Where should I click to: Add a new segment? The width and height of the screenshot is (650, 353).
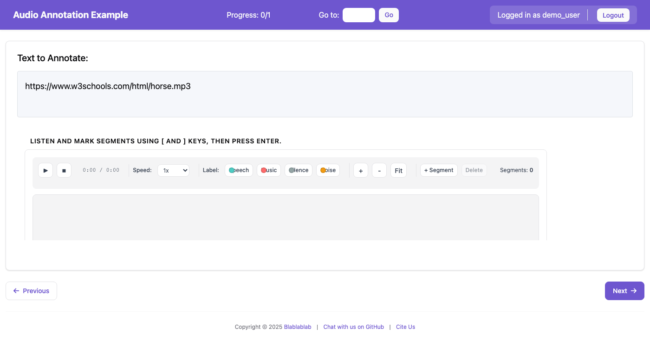coord(439,170)
